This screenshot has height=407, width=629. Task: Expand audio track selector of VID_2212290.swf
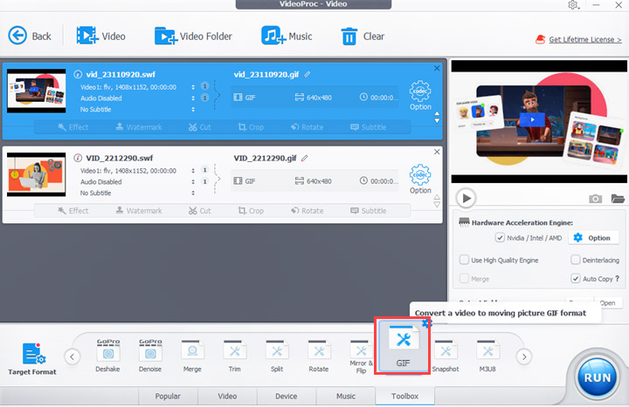coord(193,181)
